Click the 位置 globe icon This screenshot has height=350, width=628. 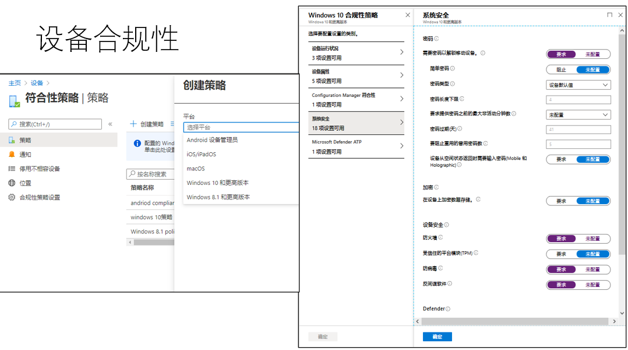(12, 183)
